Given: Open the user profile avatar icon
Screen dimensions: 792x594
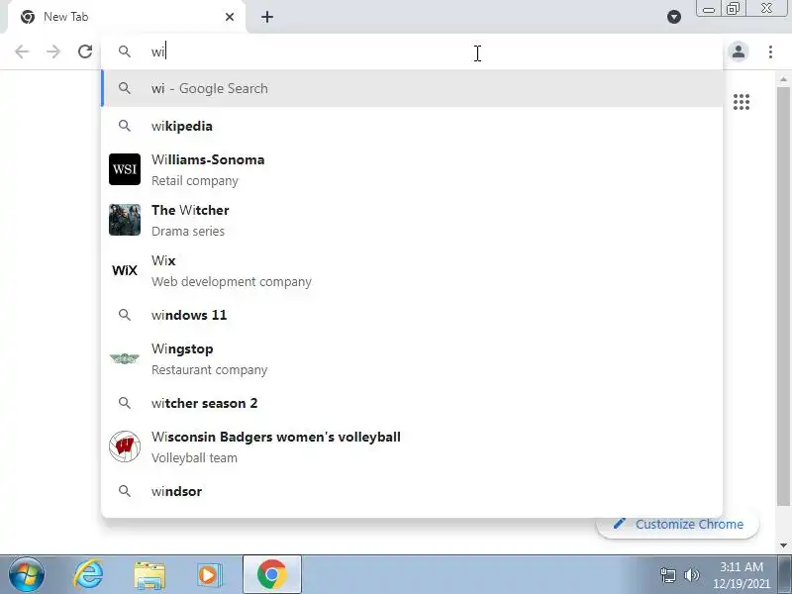Looking at the screenshot, I should pos(738,51).
